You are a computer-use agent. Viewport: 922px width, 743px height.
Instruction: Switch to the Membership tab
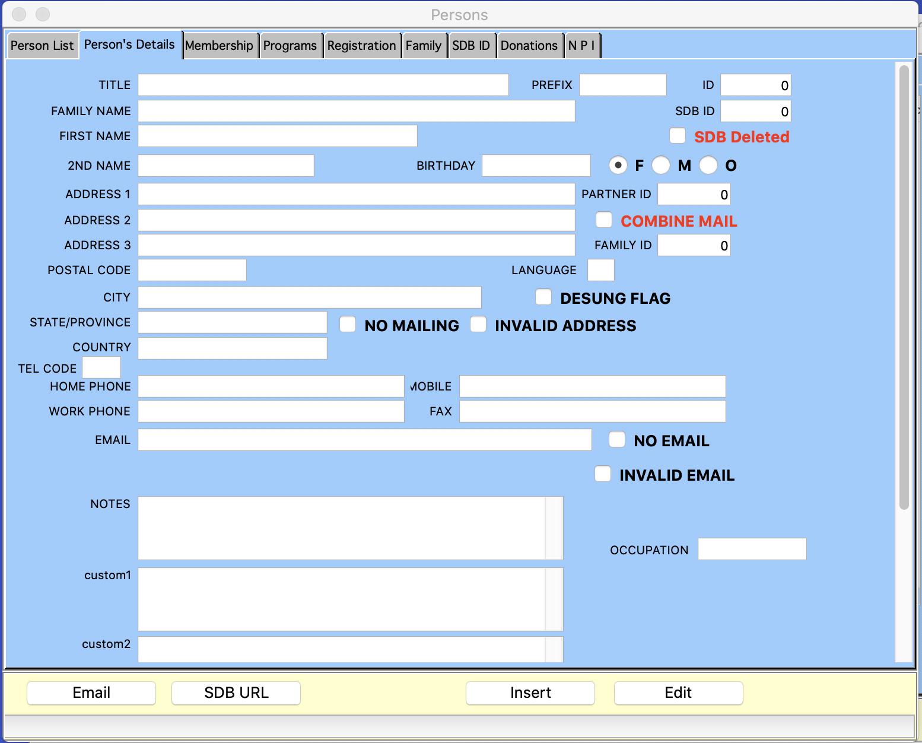coord(219,46)
